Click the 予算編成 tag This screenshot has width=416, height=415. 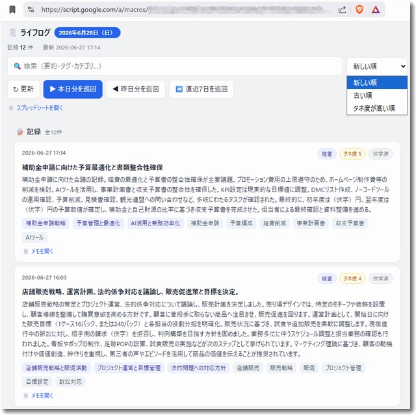pyautogui.click(x=241, y=223)
